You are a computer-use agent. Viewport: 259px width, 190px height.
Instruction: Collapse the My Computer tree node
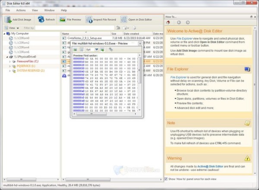(4, 34)
